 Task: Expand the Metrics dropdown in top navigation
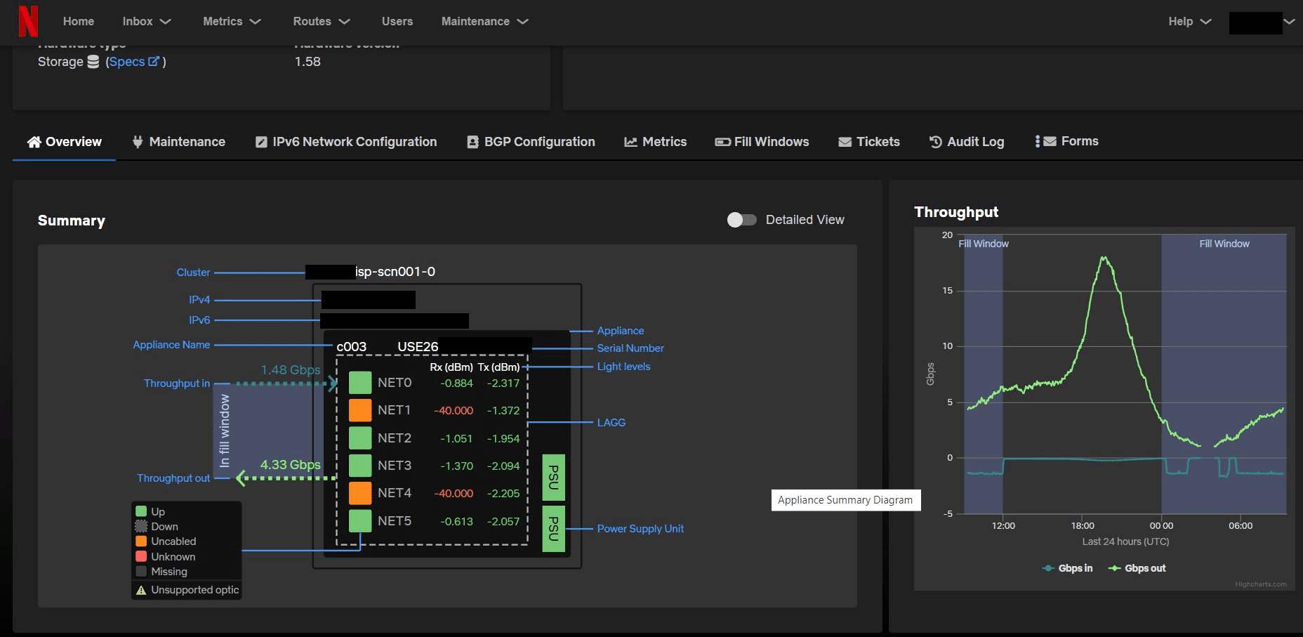point(232,22)
